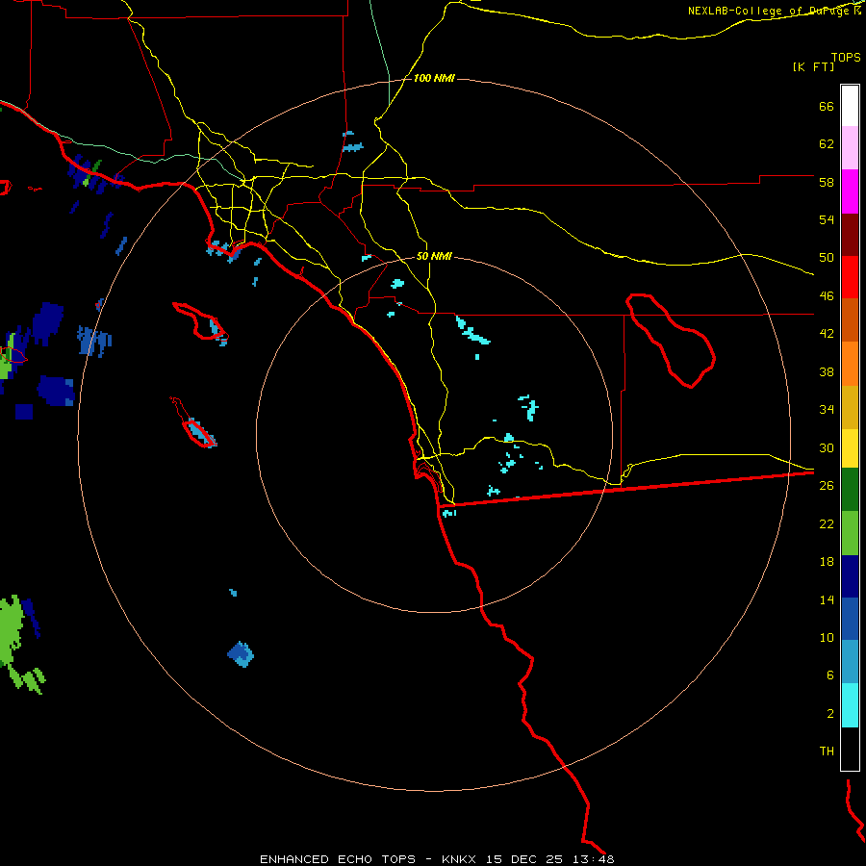866x866 pixels.
Task: Click the large light green echo at bottom-left
Action: click(x=11, y=629)
